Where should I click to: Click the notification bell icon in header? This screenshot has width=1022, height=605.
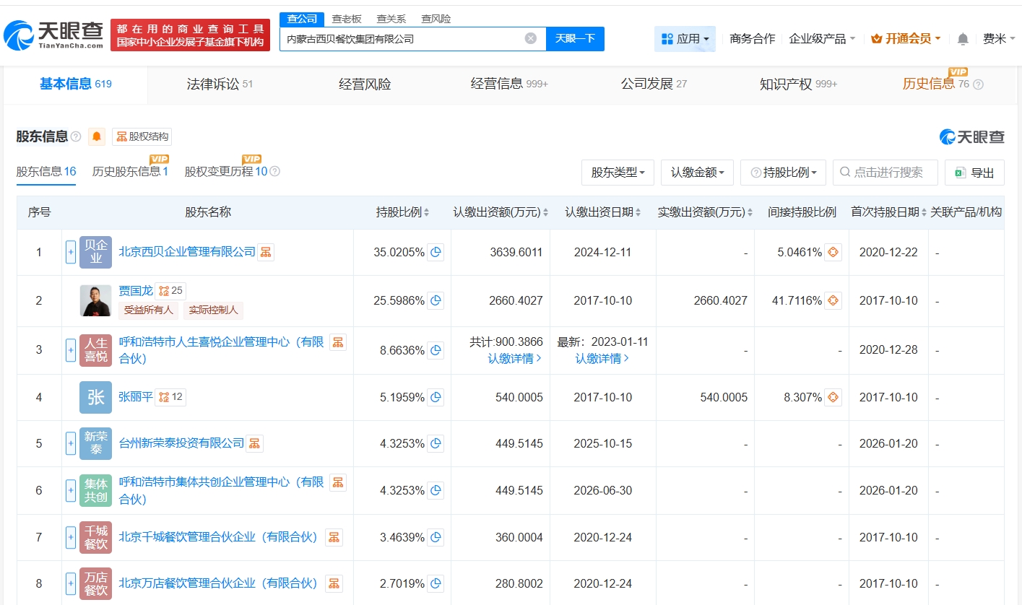pyautogui.click(x=963, y=39)
